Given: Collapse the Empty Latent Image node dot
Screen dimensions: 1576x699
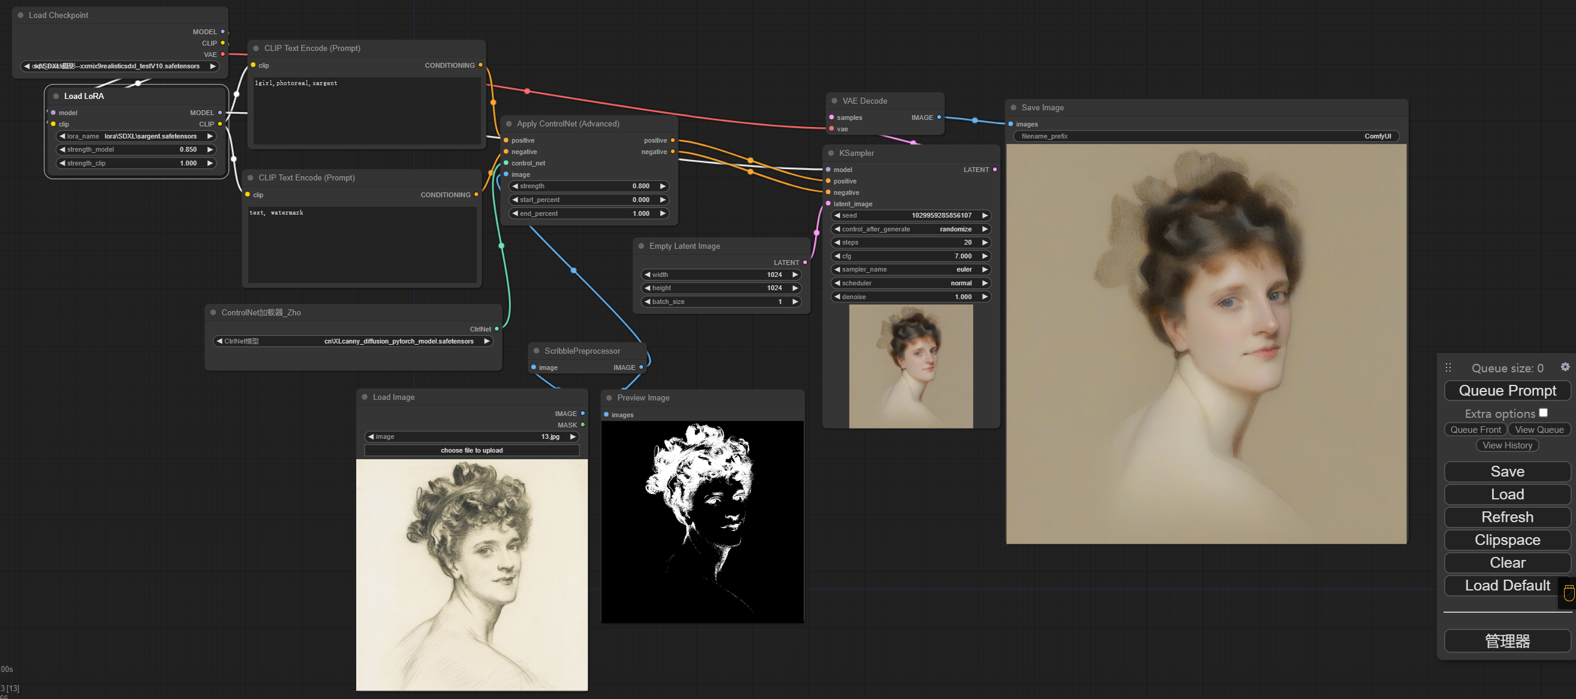Looking at the screenshot, I should click(x=641, y=246).
